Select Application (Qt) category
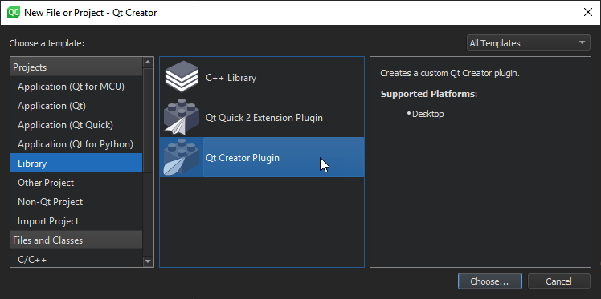The width and height of the screenshot is (601, 299). (x=76, y=106)
